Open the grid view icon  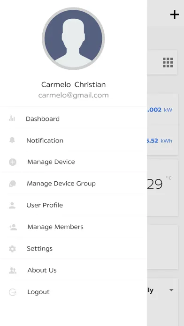pos(168,62)
